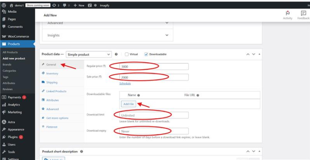This screenshot has width=310, height=160.
Task: Move Product data panel up
Action: pos(248,54)
